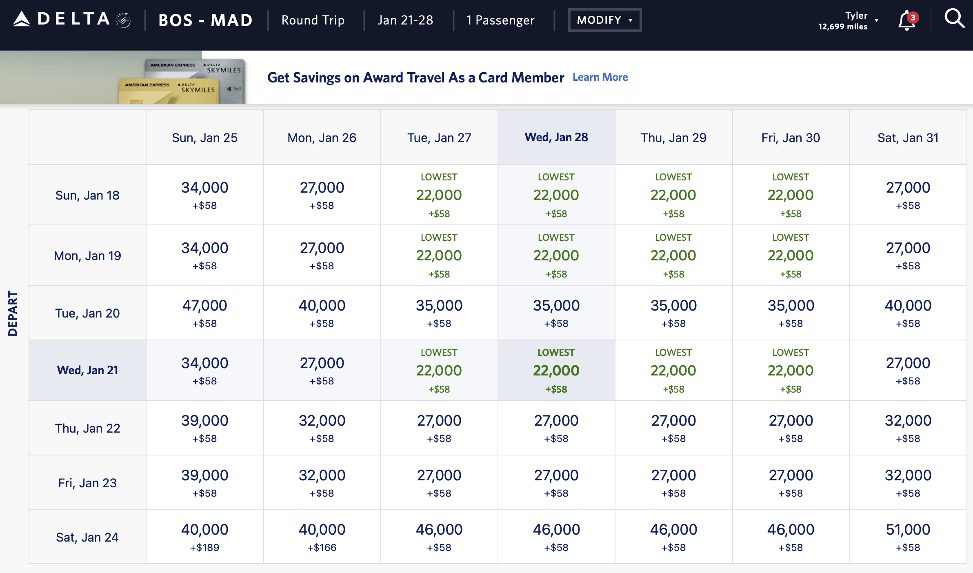Expand the MODIFY search dropdown
The width and height of the screenshot is (973, 573).
pyautogui.click(x=604, y=20)
